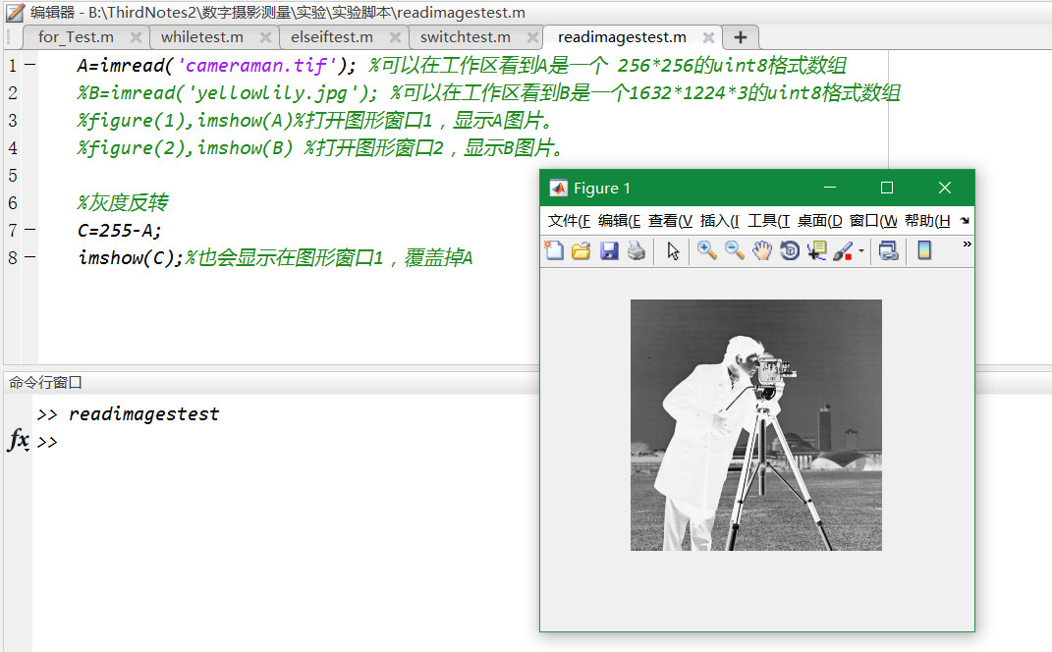Viewport: 1052px width, 652px height.
Task: Set a breakpoint on line 1 dash
Action: pyautogui.click(x=30, y=65)
